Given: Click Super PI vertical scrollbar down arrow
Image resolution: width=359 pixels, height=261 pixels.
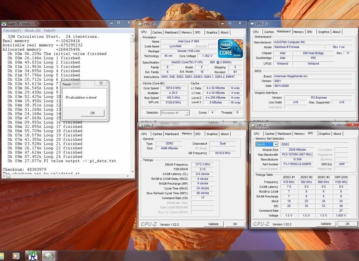Looking at the screenshot, I should click(133, 171).
